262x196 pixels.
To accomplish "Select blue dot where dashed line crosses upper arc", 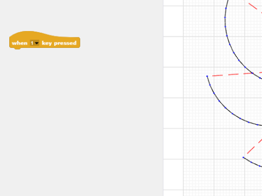I will (252, 73).
